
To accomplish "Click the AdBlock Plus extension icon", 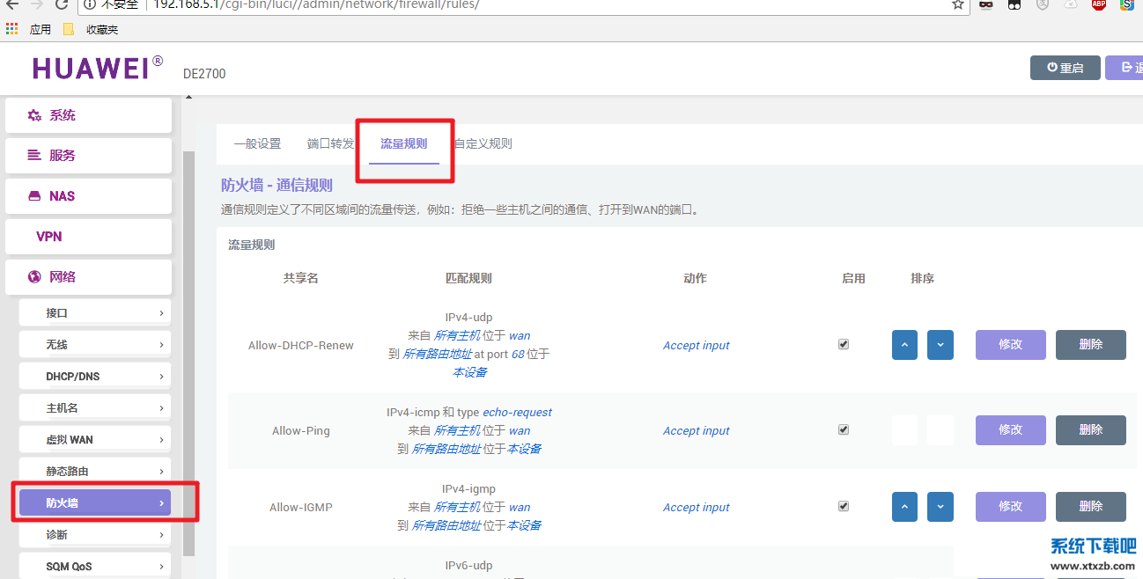I will 1098,4.
